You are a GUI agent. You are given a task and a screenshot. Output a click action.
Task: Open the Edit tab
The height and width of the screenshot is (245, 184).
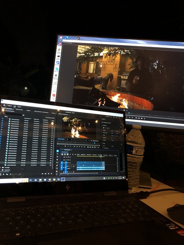[15, 106]
